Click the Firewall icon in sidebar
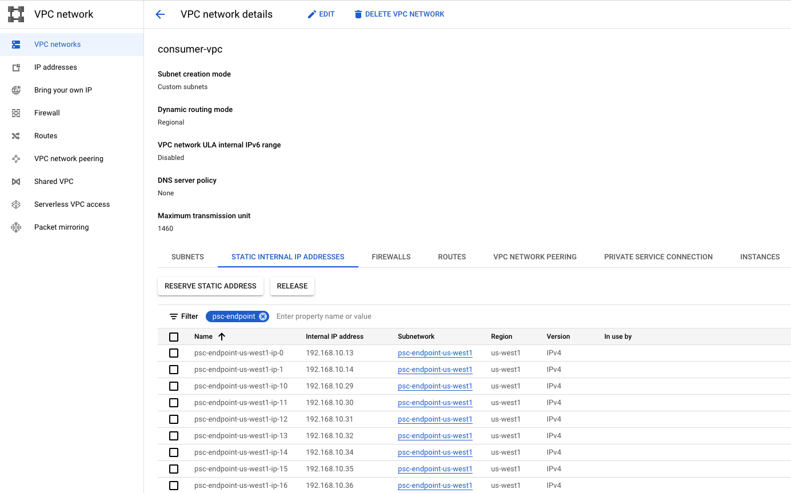Image resolution: width=791 pixels, height=493 pixels. coord(16,113)
